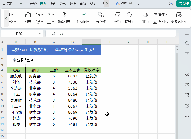Select the 业务部 cell in 李达康 row
The width and height of the screenshot is (191, 139).
[x=35, y=88]
